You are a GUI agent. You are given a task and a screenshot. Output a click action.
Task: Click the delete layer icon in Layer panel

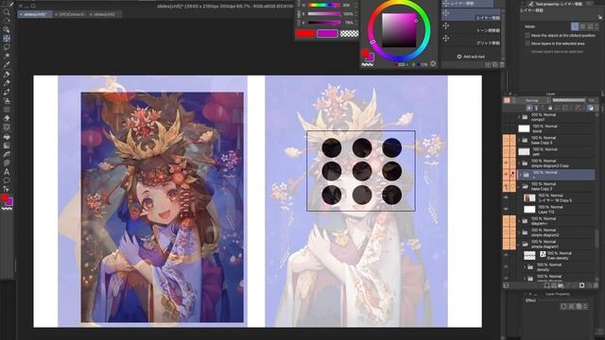click(596, 285)
